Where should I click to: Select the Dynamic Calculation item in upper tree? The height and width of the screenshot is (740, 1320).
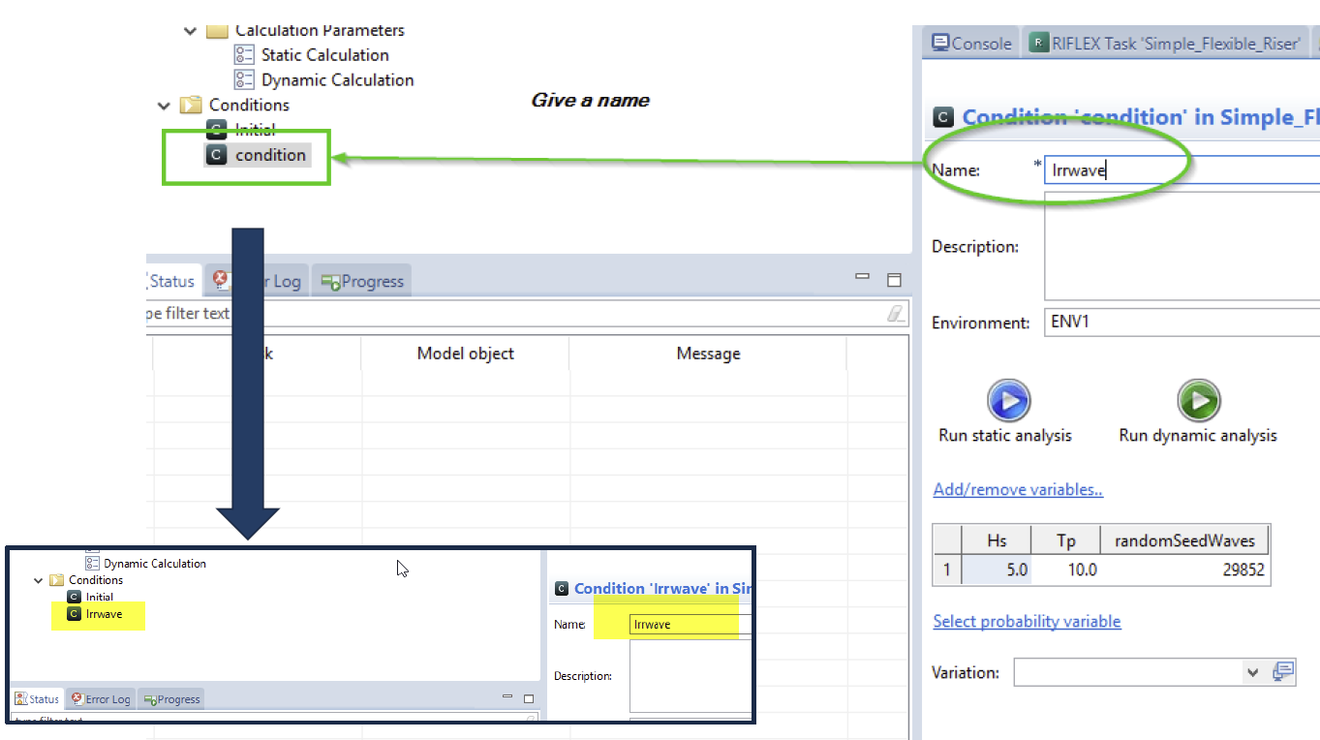point(337,80)
